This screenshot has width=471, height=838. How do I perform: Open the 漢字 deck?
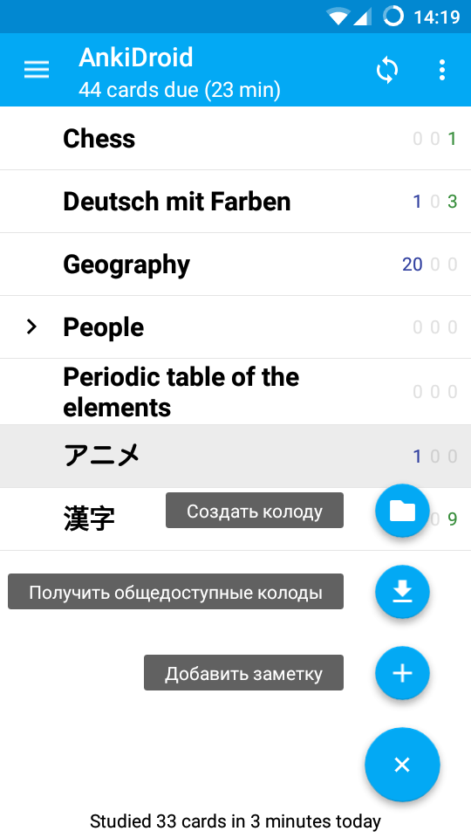89,519
